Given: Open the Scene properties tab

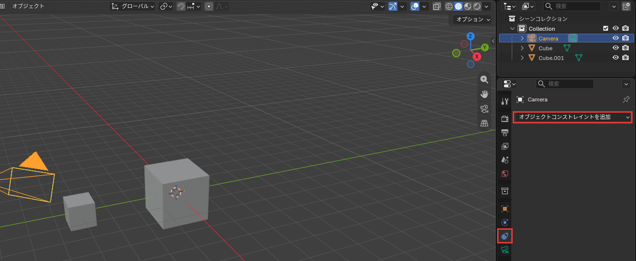Looking at the screenshot, I should (x=505, y=160).
